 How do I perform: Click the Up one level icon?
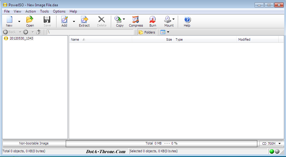point(39,32)
